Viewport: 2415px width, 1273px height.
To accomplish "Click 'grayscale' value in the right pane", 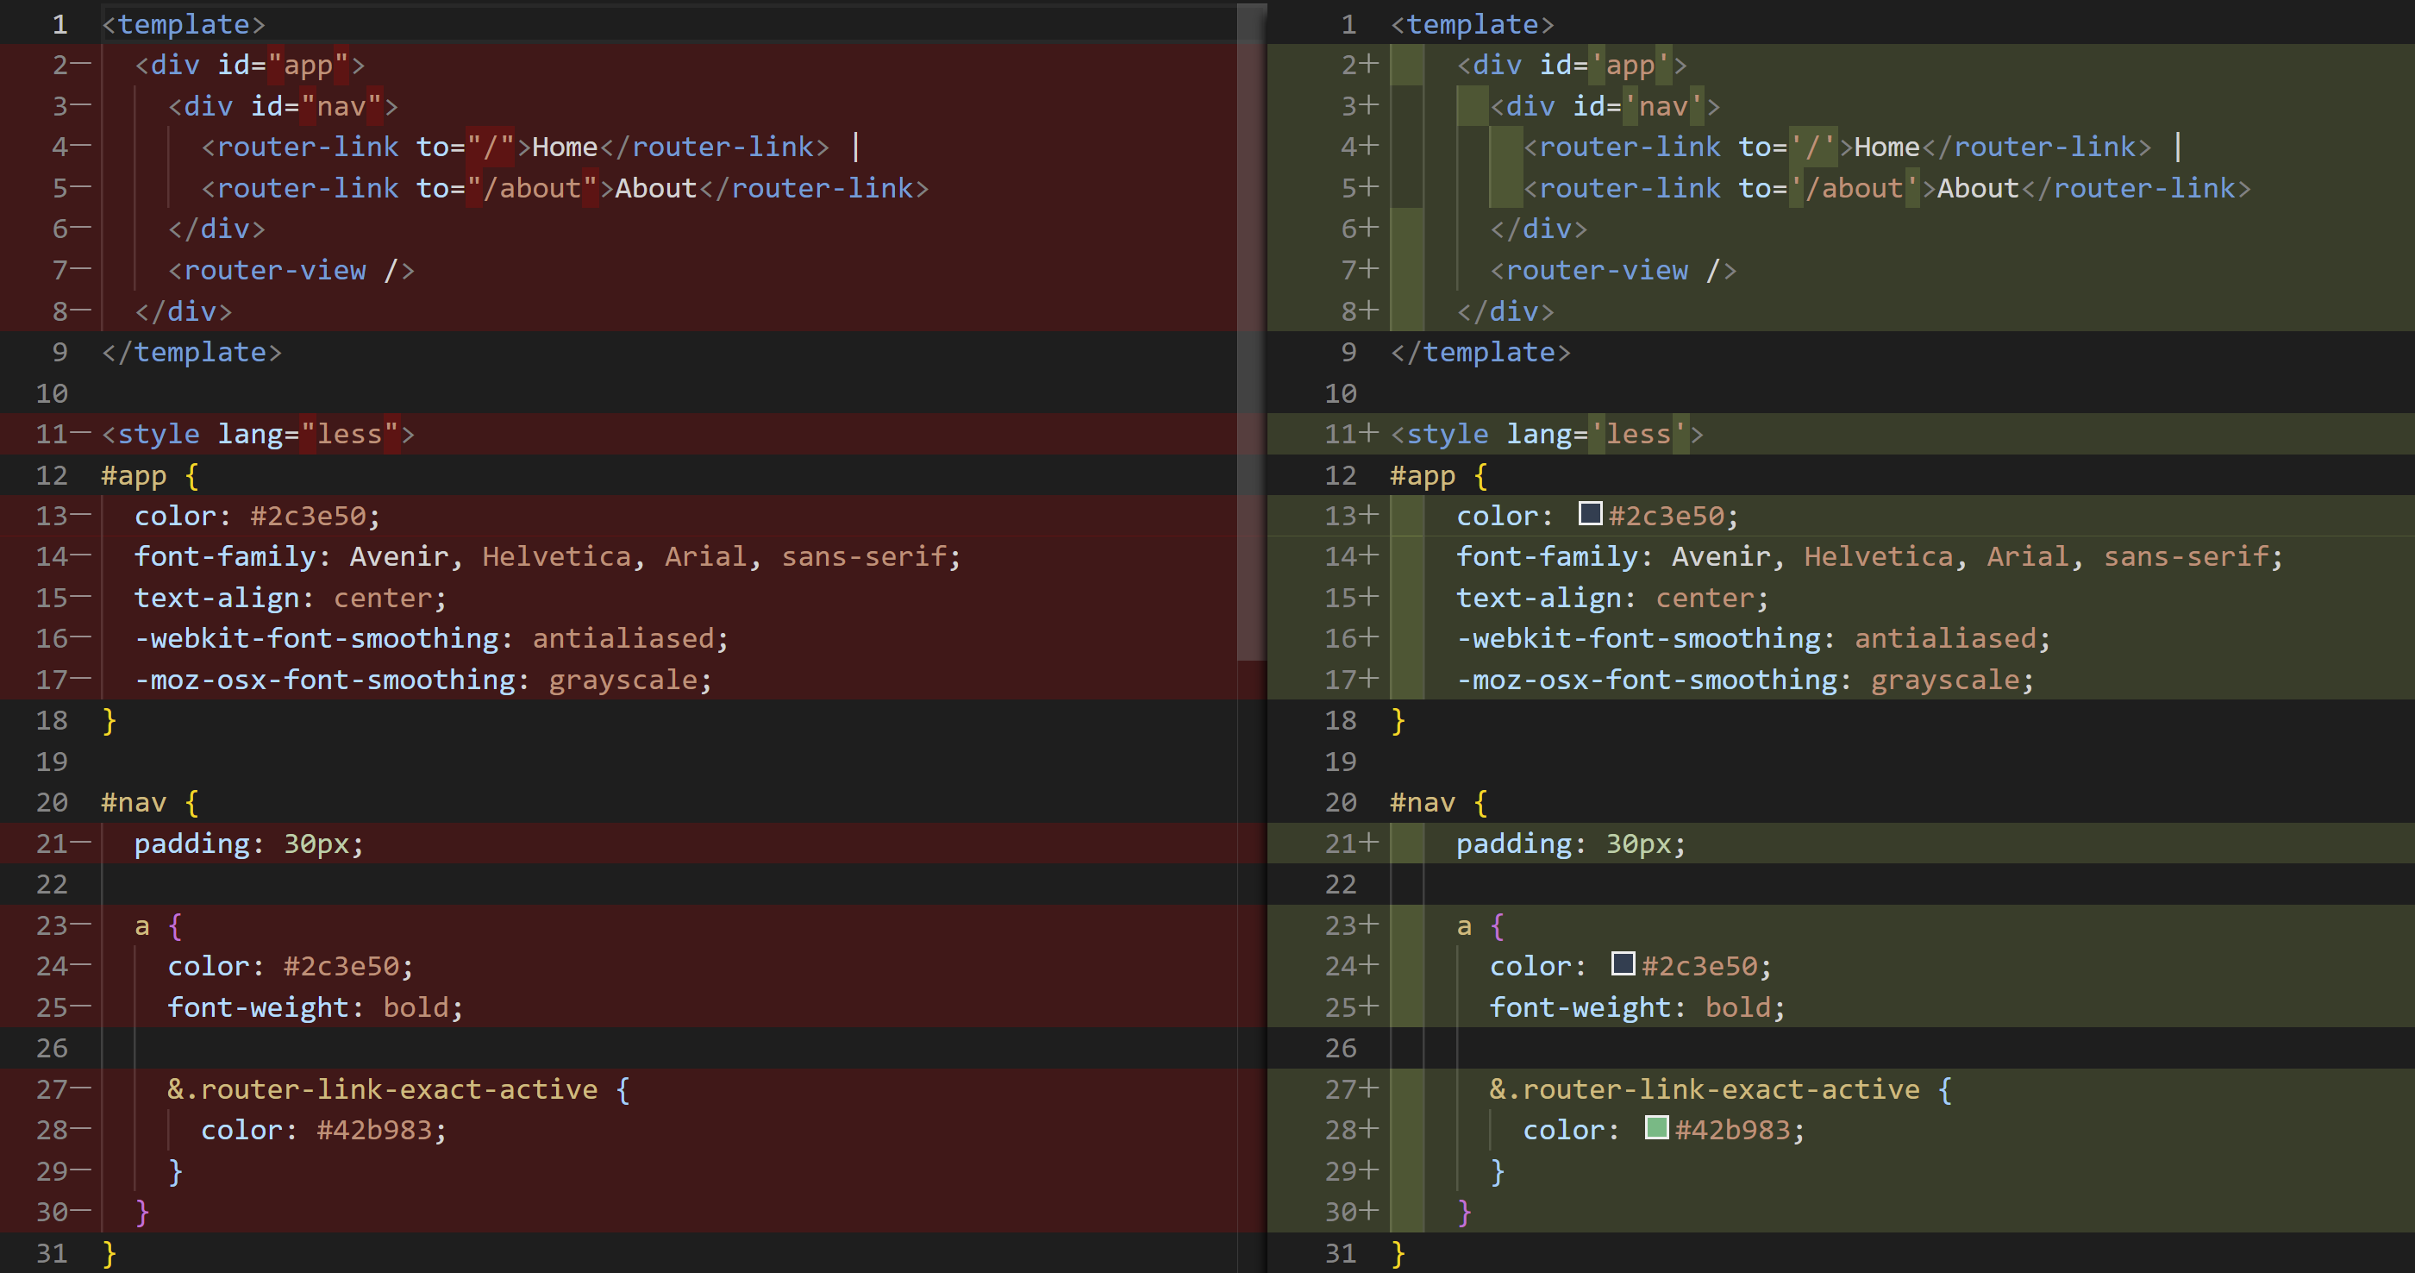I will (x=1945, y=680).
